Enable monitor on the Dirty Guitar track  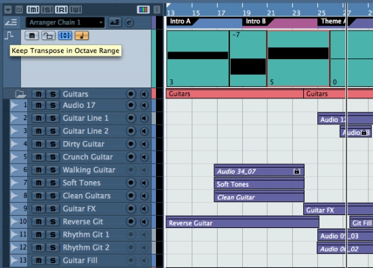click(144, 144)
